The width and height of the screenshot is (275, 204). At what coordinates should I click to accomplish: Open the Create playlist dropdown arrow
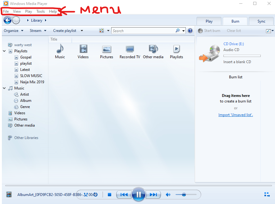click(82, 31)
